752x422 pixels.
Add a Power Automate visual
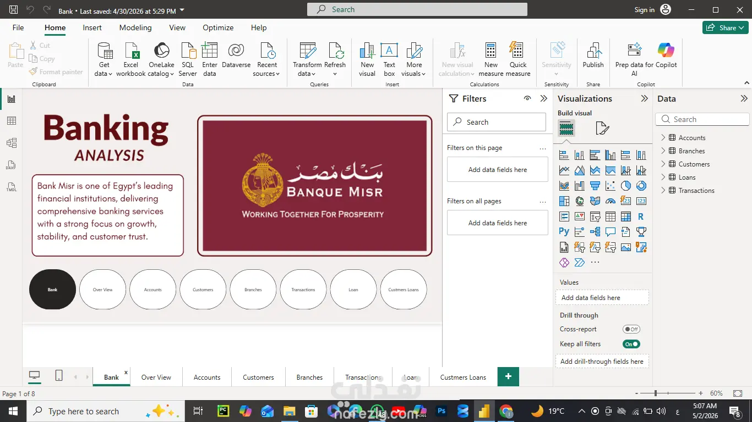(x=580, y=263)
